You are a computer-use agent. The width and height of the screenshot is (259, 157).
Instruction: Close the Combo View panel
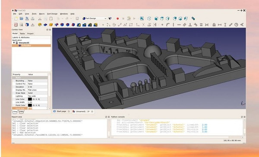50,30
